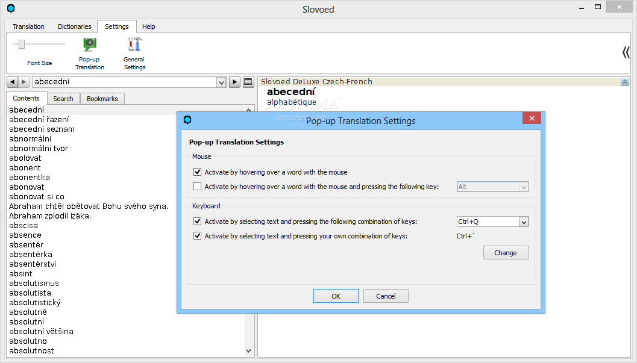Click the Change key combination button
637x363 pixels.
pyautogui.click(x=506, y=253)
